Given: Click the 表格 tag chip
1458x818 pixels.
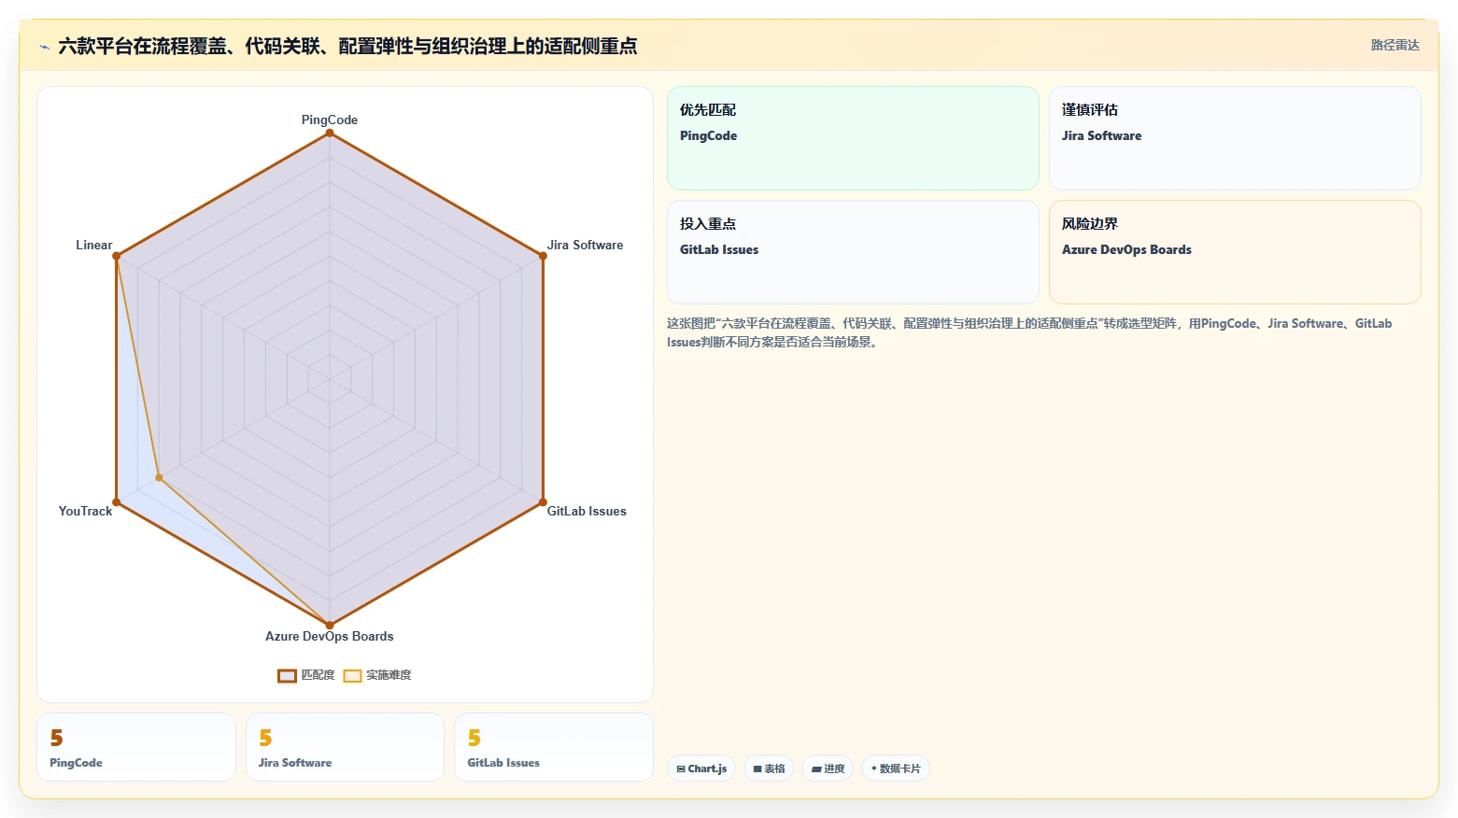Looking at the screenshot, I should point(769,769).
